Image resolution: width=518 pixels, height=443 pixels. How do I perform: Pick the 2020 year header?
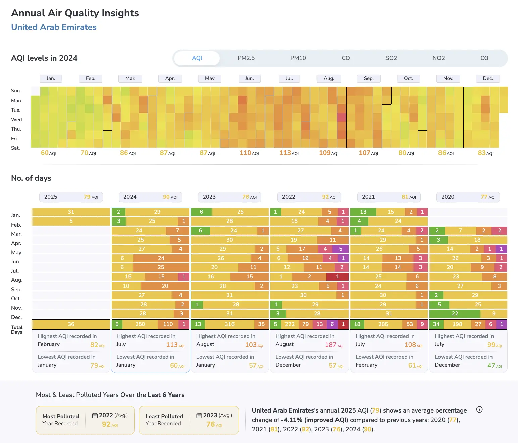[x=468, y=197]
